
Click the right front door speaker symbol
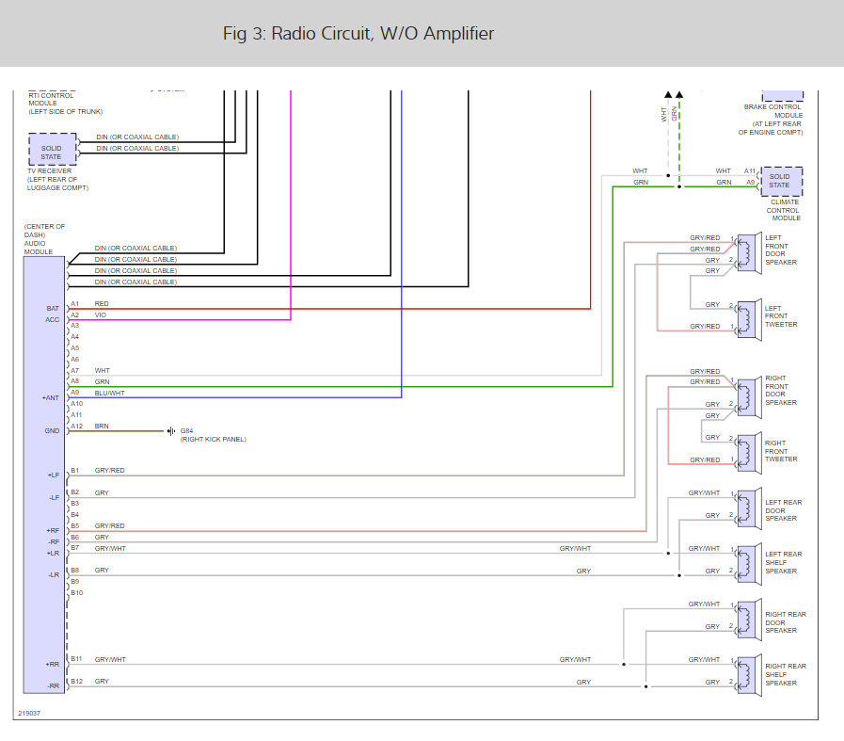tap(749, 398)
